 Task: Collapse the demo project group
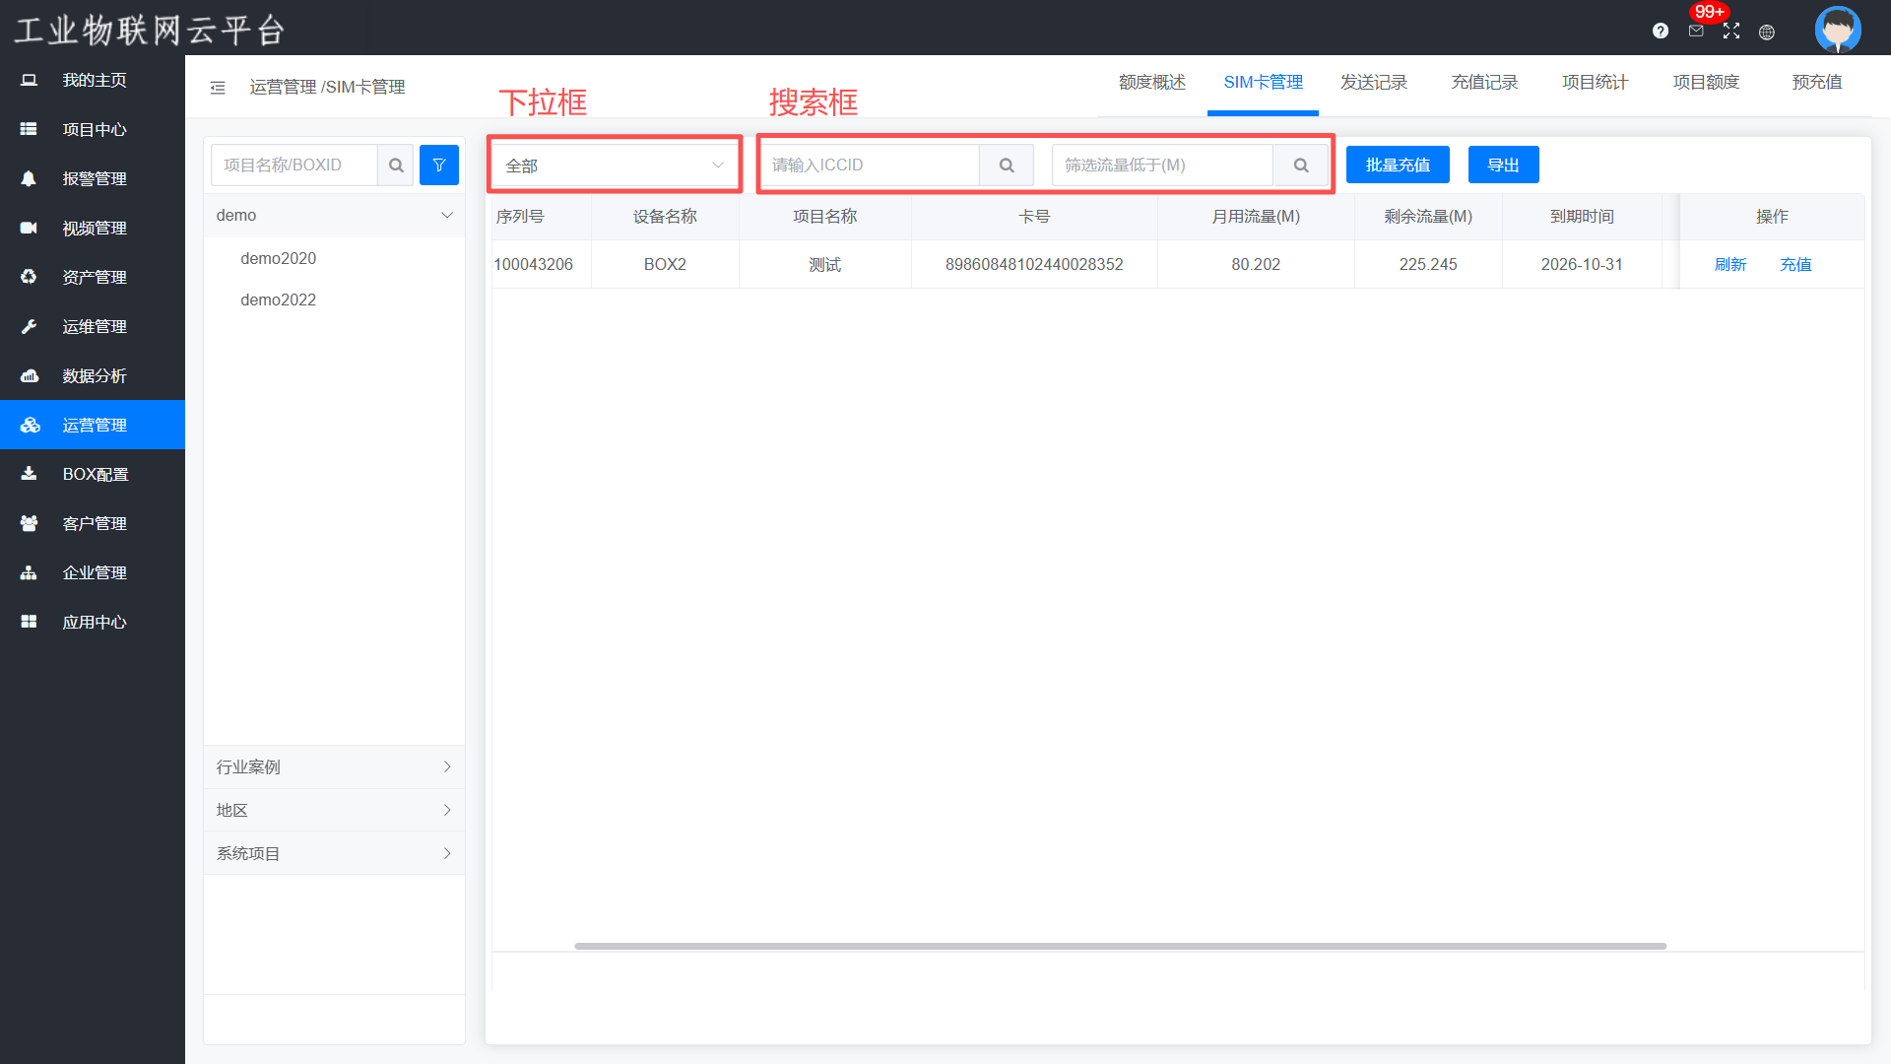pyautogui.click(x=447, y=215)
